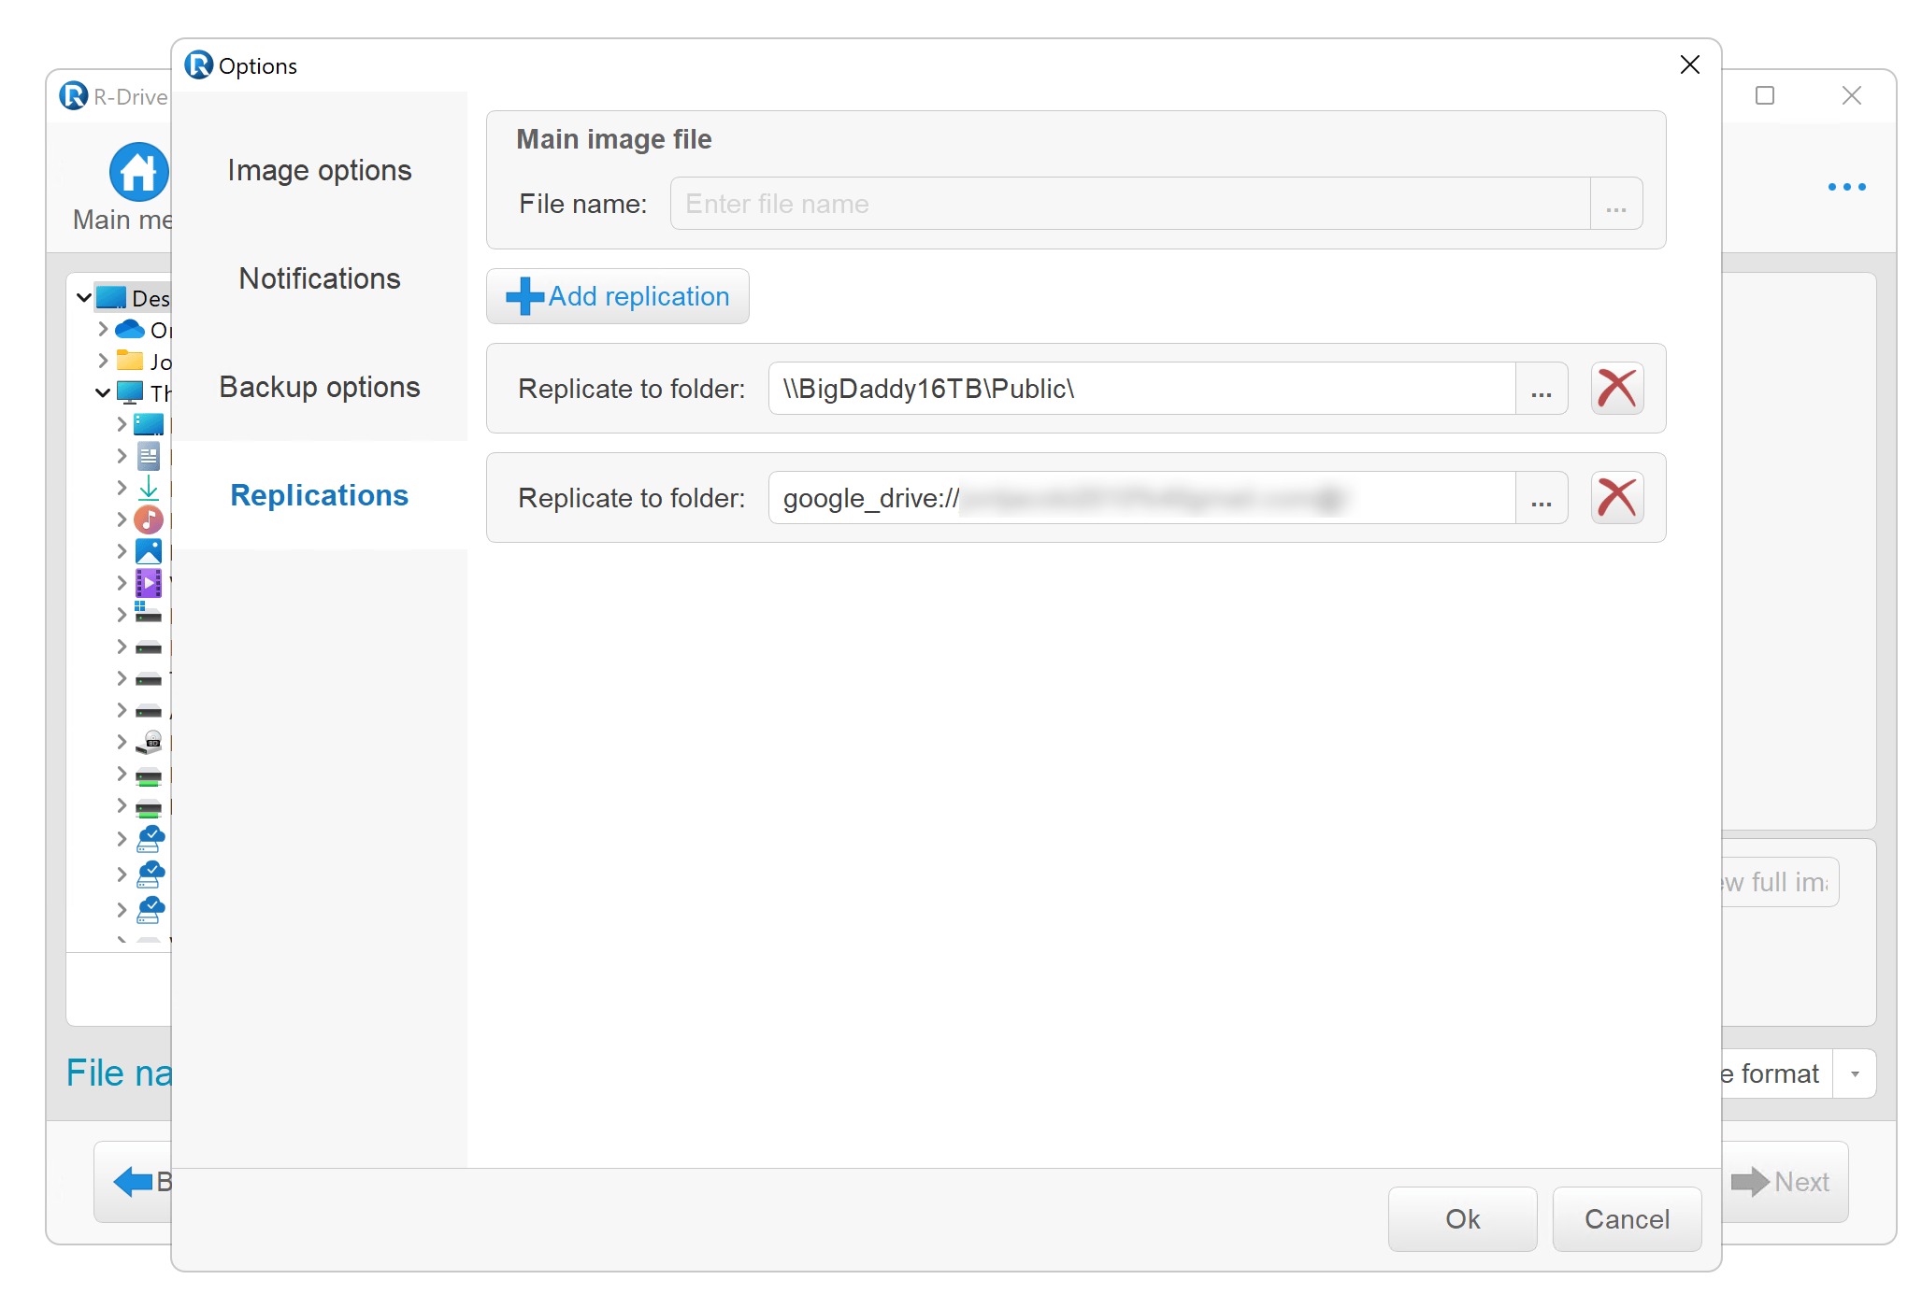Click the Add replication button
Image resolution: width=1922 pixels, height=1308 pixels.
pyautogui.click(x=617, y=296)
